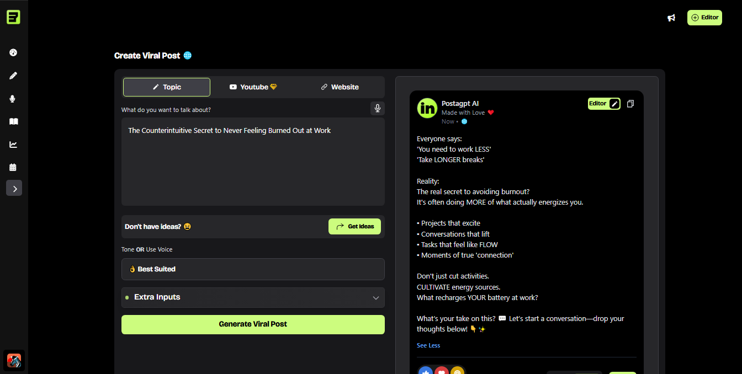Click the copy icon on the post preview
This screenshot has height=374, width=742.
(x=630, y=104)
